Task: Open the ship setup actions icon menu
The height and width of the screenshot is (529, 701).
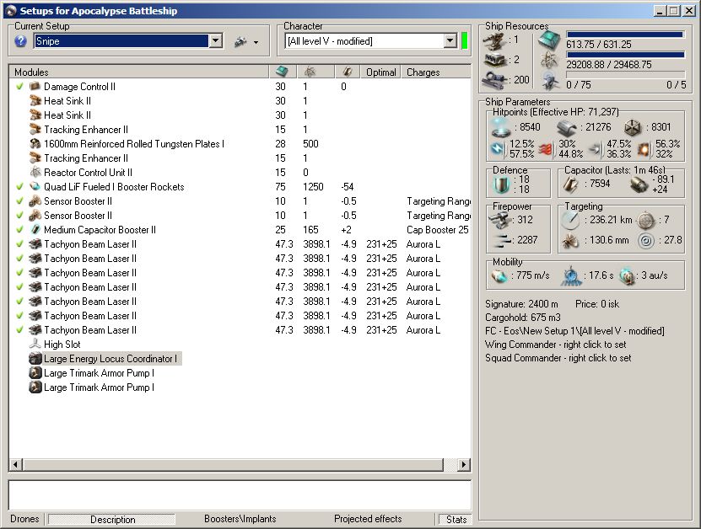Action: click(245, 41)
